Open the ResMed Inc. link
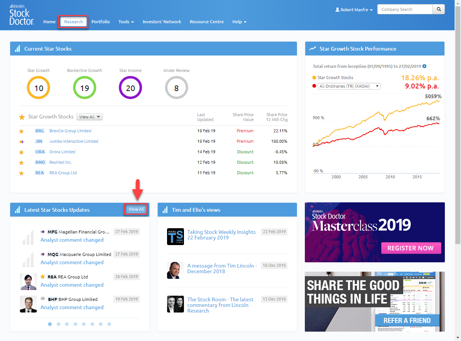This screenshot has height=341, width=461. tap(61, 162)
